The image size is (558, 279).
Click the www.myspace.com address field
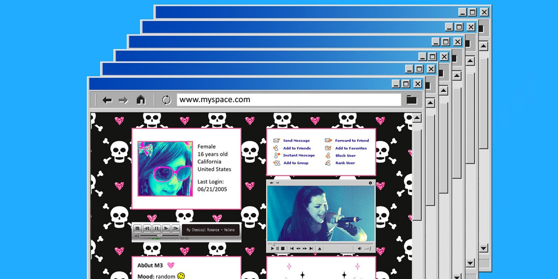pyautogui.click(x=289, y=99)
